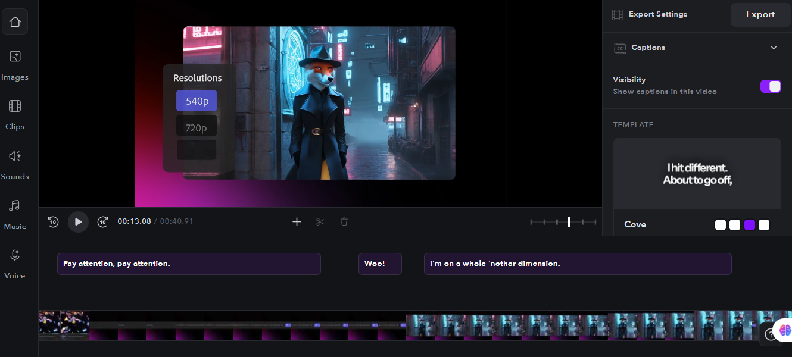Open the Voice panel

[15, 263]
